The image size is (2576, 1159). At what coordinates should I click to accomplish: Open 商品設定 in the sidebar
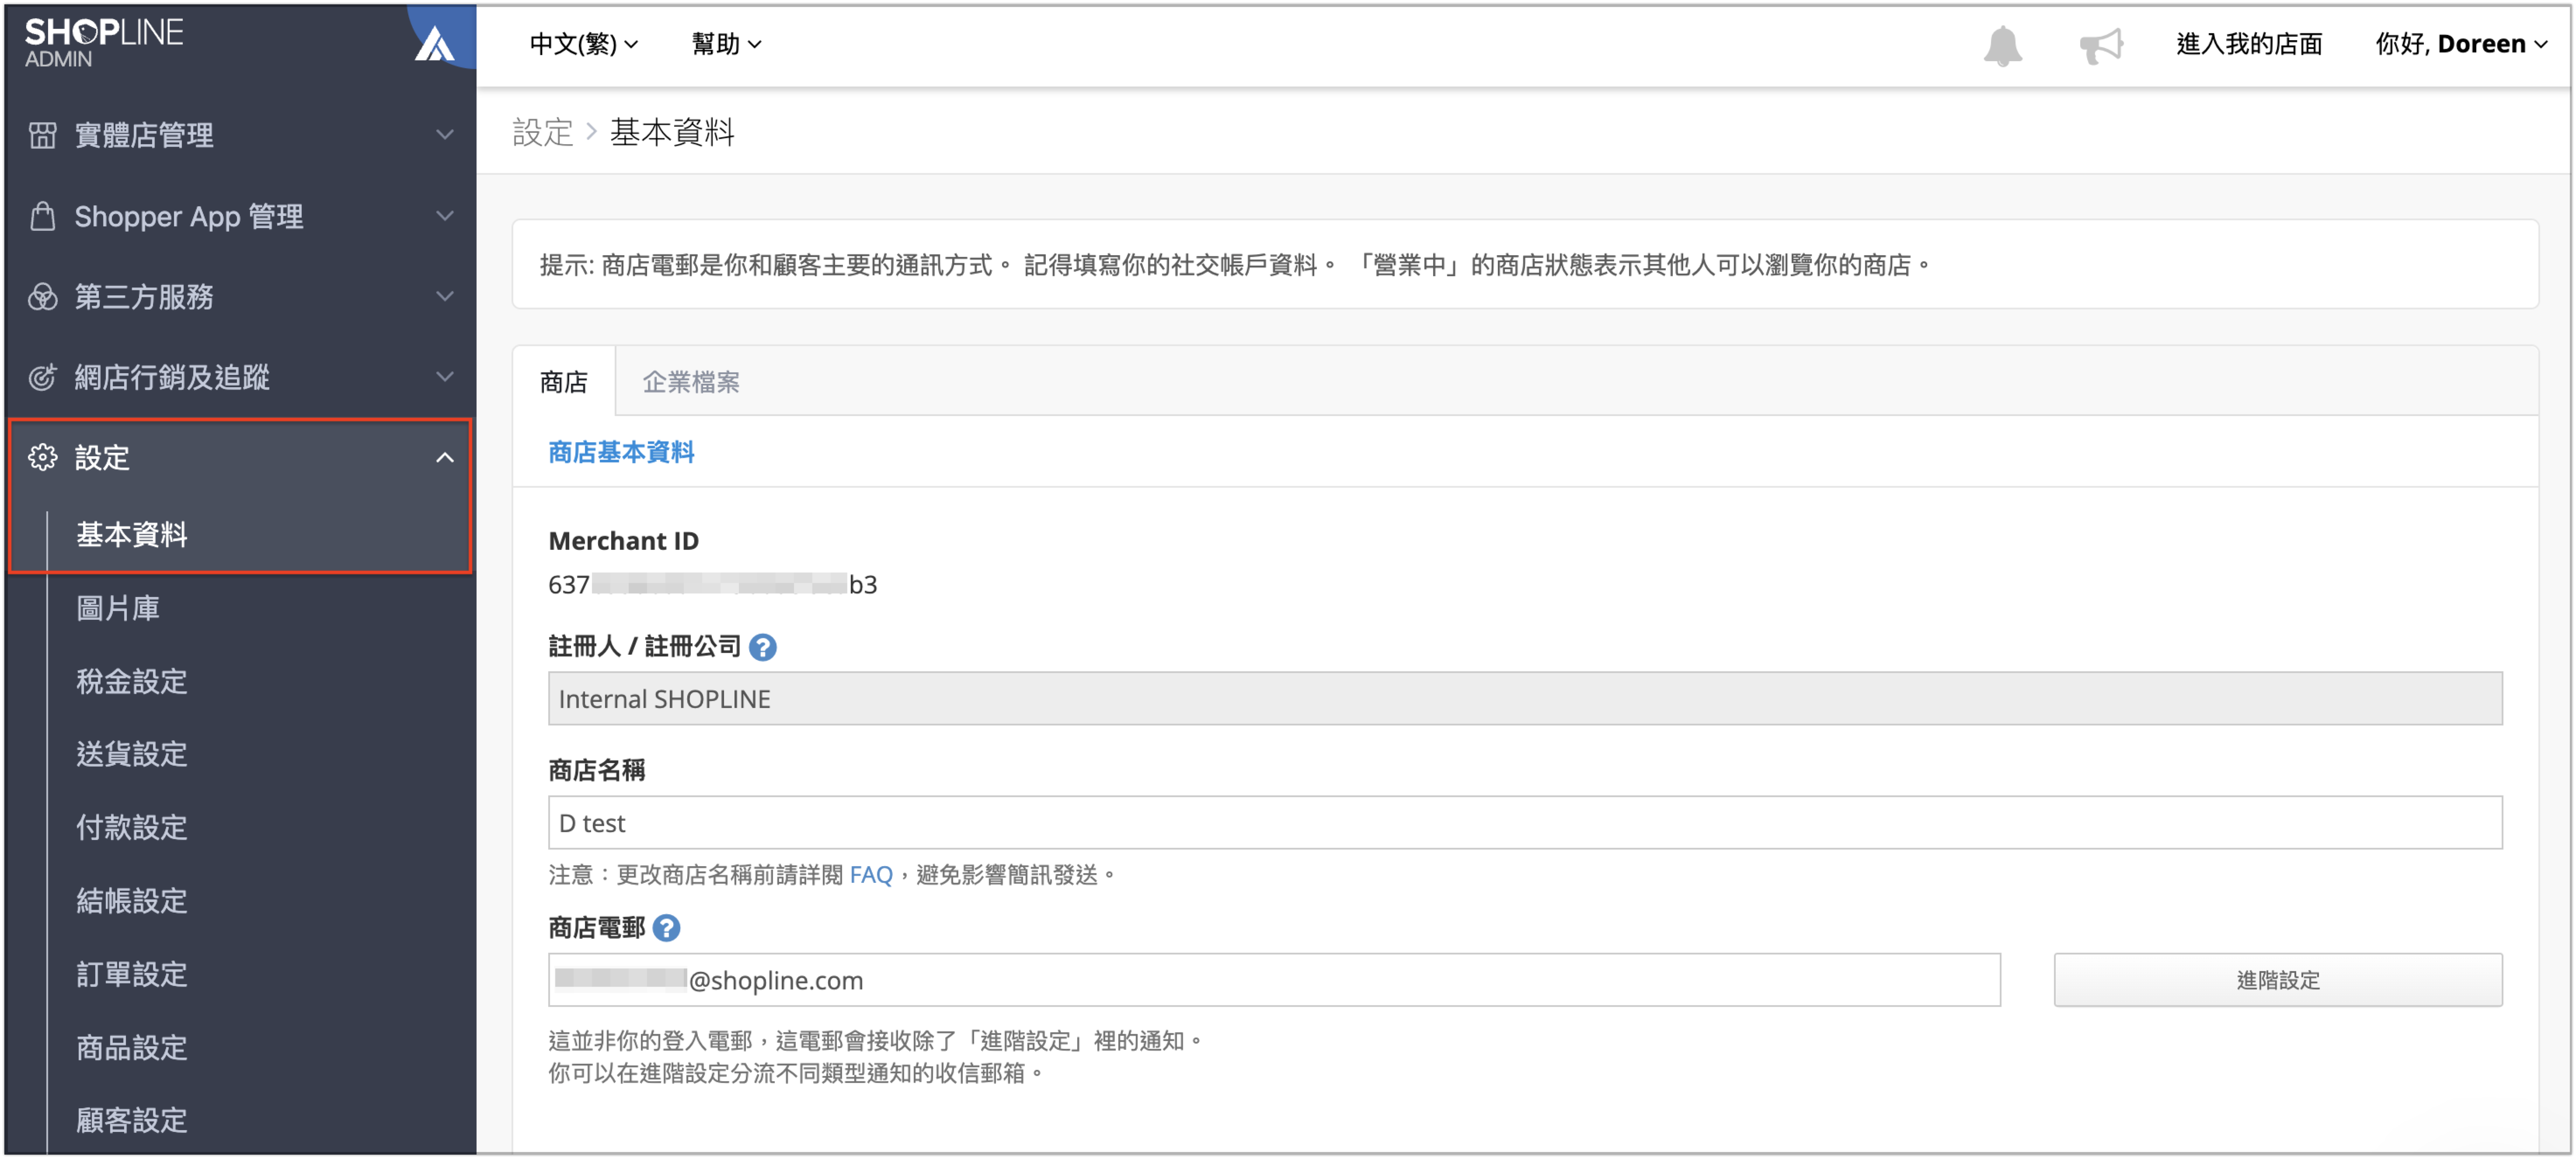[131, 1048]
